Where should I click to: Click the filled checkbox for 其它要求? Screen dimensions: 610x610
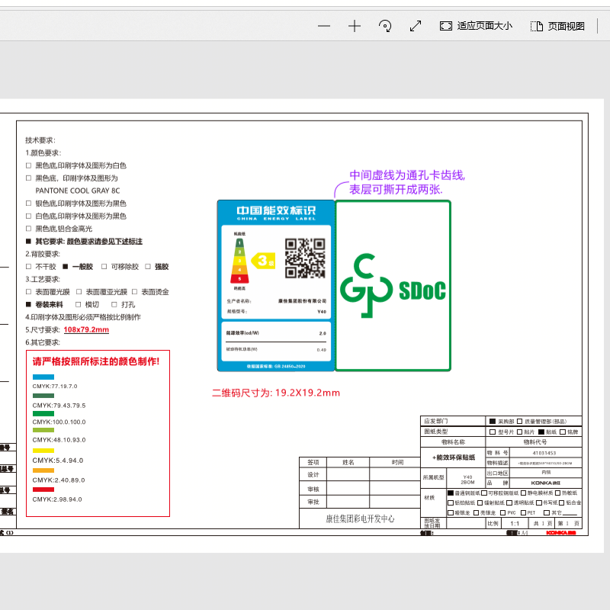pos(28,241)
